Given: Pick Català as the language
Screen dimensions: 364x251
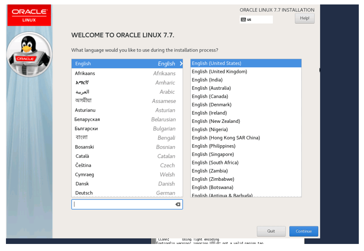Looking at the screenshot, I should pos(111,156).
